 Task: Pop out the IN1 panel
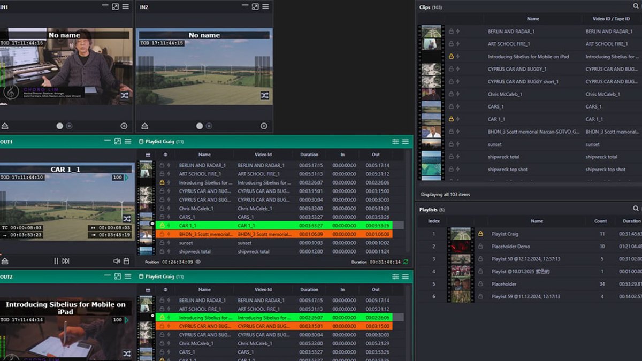click(115, 6)
